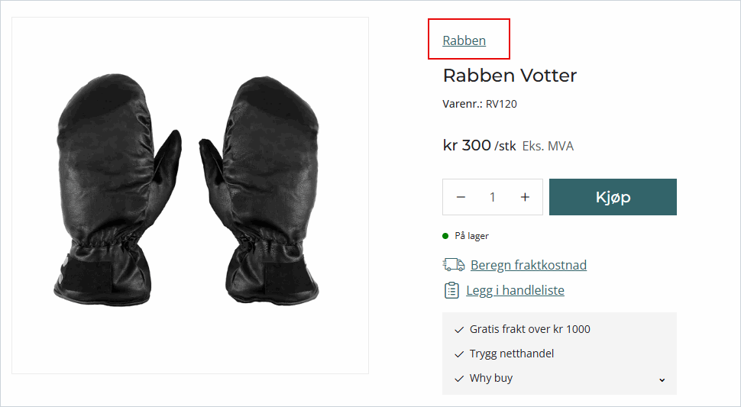Click the plus quantity icon
This screenshot has width=741, height=407.
pyautogui.click(x=525, y=197)
